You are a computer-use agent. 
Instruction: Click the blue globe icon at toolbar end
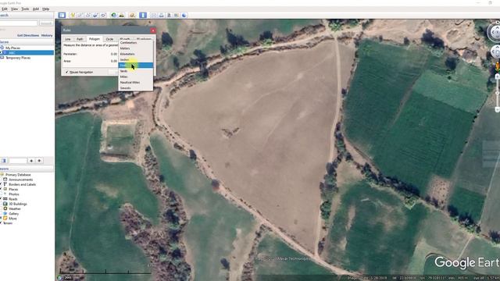tap(184, 16)
